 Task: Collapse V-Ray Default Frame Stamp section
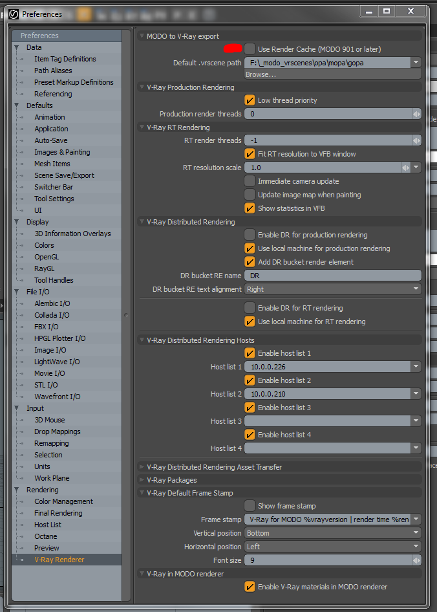(142, 493)
